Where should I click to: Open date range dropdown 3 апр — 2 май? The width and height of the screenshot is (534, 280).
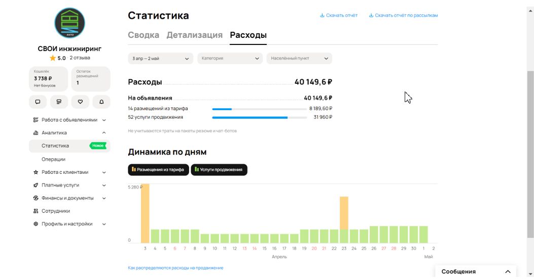(160, 59)
